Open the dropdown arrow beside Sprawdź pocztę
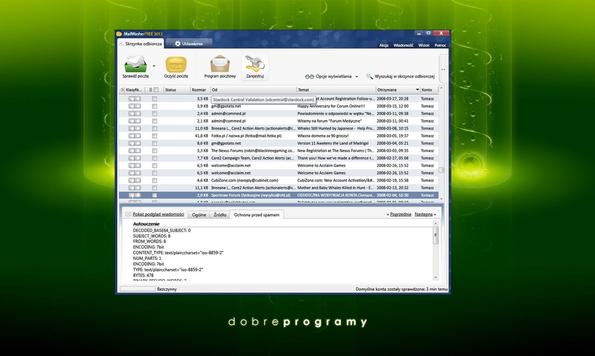595x356 pixels. tap(154, 66)
